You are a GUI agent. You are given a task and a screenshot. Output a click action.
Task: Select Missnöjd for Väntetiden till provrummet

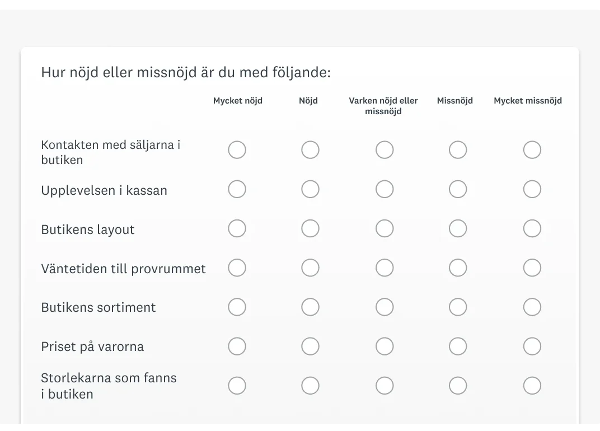pos(458,268)
